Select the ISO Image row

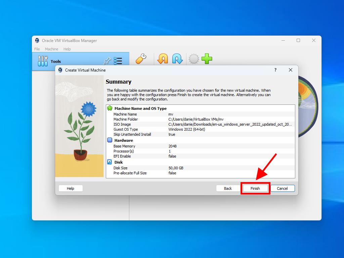[200, 124]
